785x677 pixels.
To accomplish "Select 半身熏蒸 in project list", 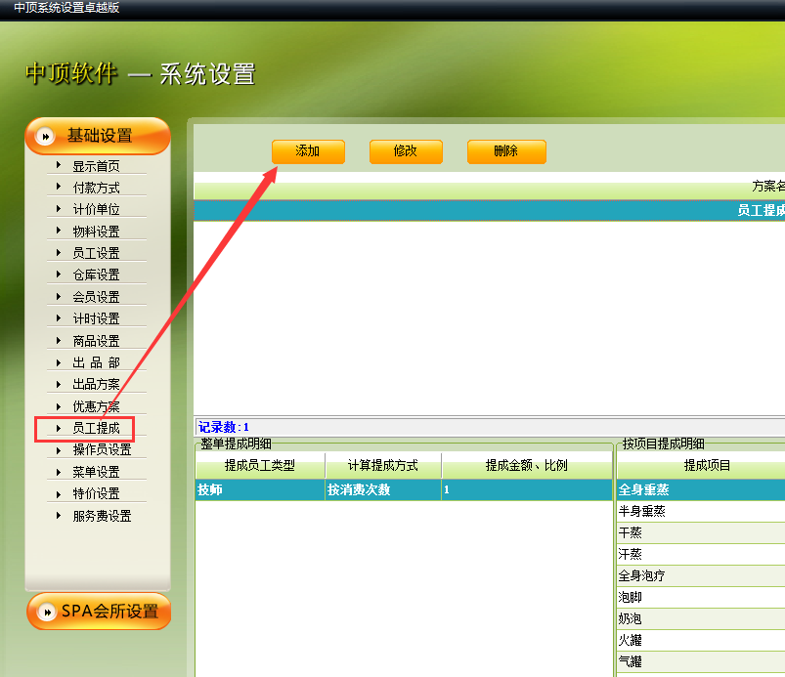I will coord(701,511).
